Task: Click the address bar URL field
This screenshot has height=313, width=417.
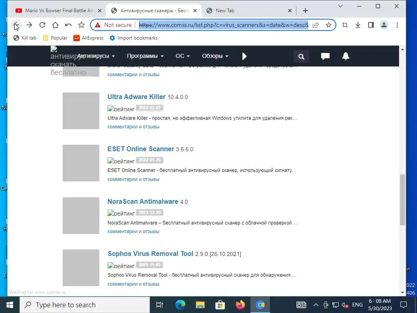Action: [224, 25]
